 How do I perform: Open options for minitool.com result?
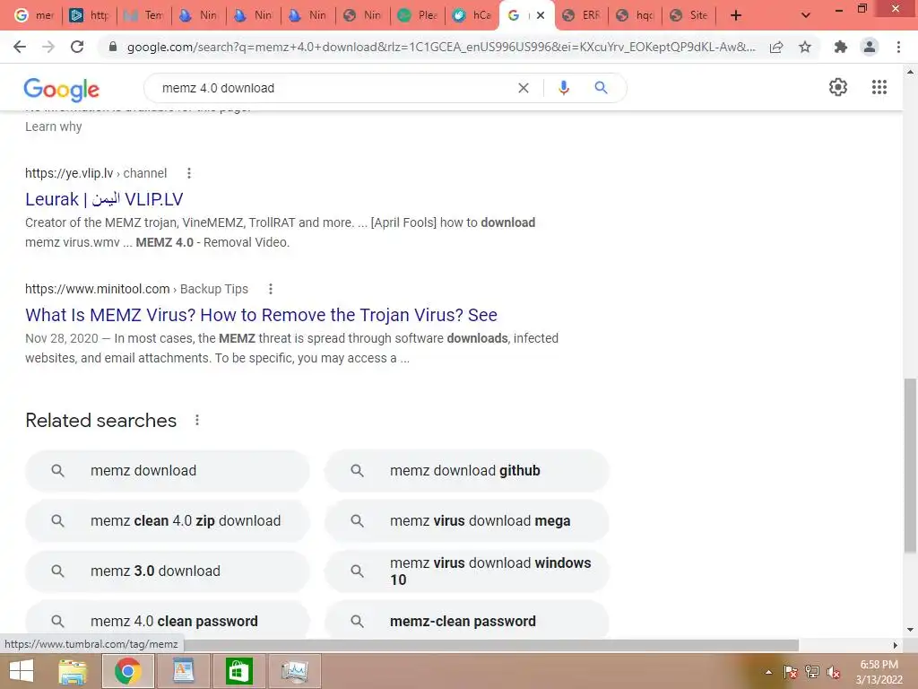(x=270, y=289)
